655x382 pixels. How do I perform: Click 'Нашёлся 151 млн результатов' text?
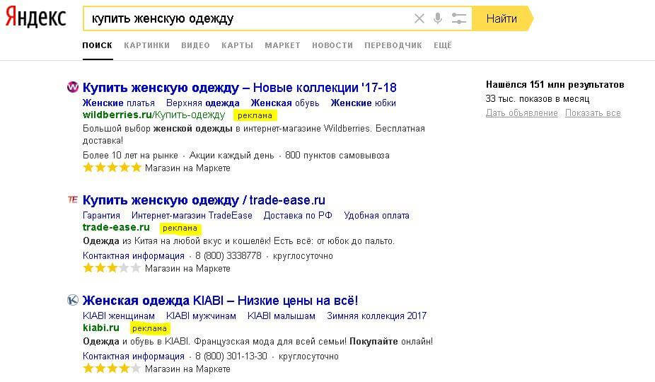555,84
